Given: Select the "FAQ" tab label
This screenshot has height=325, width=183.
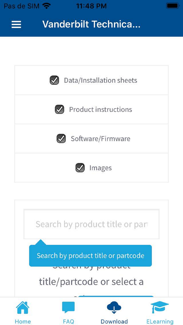Looking at the screenshot, I should click(x=68, y=321).
